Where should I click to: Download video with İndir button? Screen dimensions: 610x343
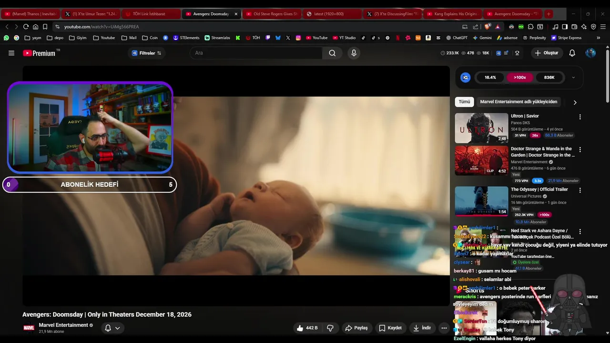[422, 328]
